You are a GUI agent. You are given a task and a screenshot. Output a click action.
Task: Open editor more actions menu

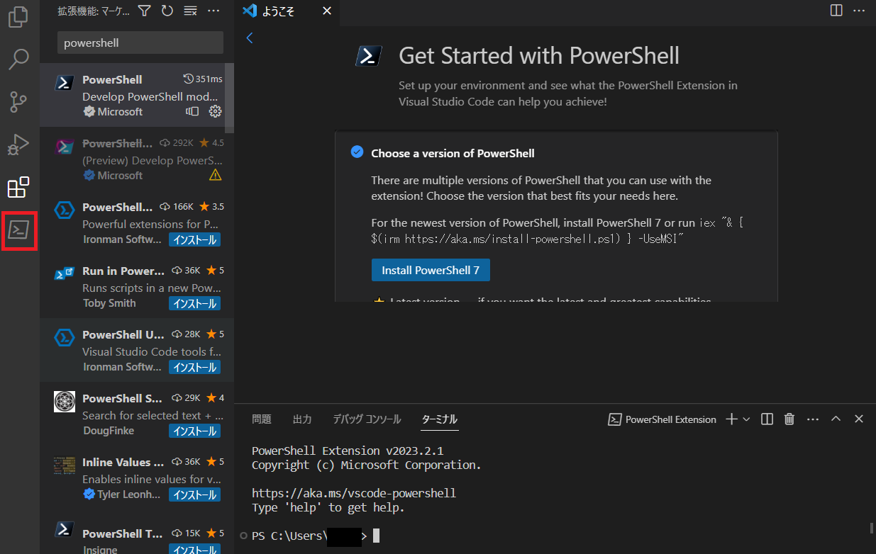coord(860,11)
